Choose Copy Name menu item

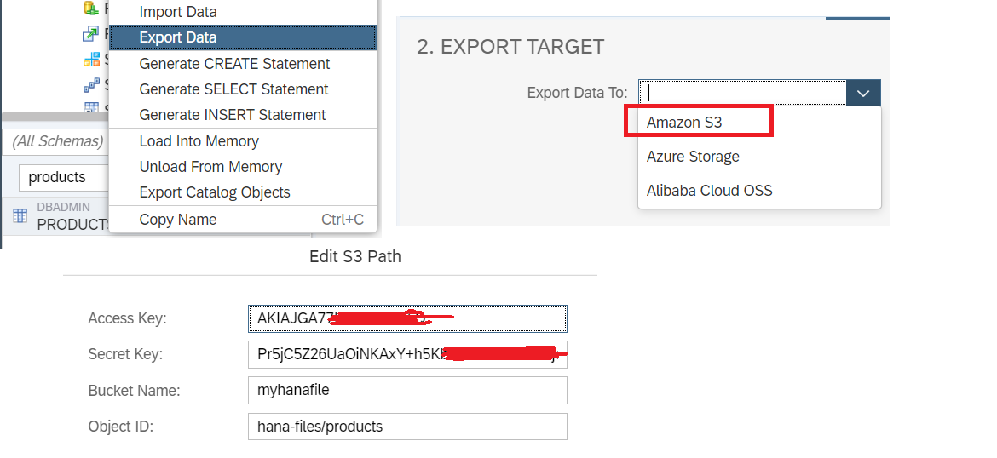point(178,220)
